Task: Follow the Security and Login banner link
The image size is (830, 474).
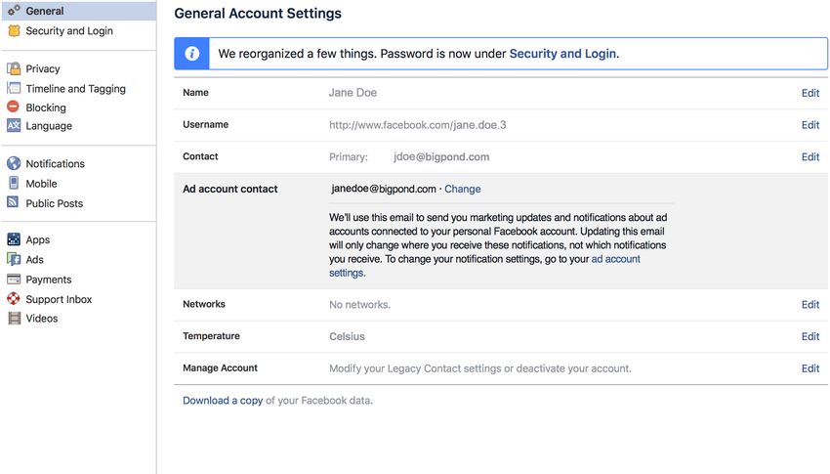Action: pyautogui.click(x=562, y=54)
